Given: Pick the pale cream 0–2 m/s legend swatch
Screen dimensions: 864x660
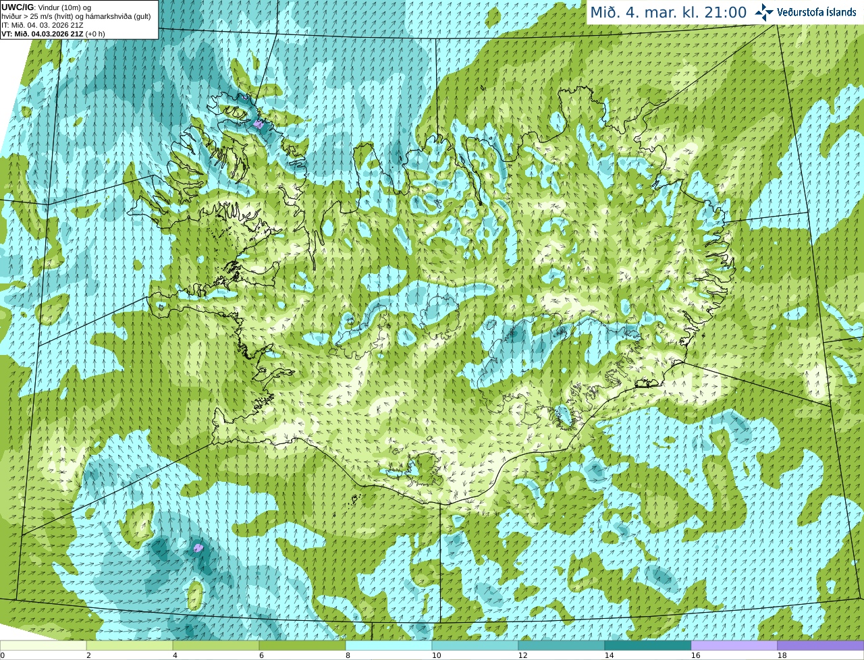Looking at the screenshot, I should [43, 646].
